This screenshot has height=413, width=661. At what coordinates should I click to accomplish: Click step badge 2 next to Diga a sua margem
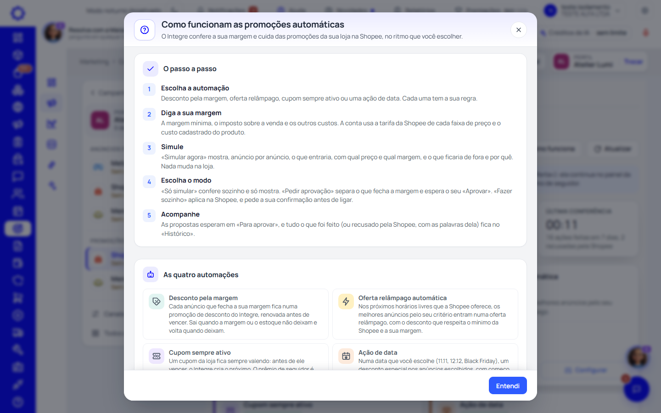[149, 114]
